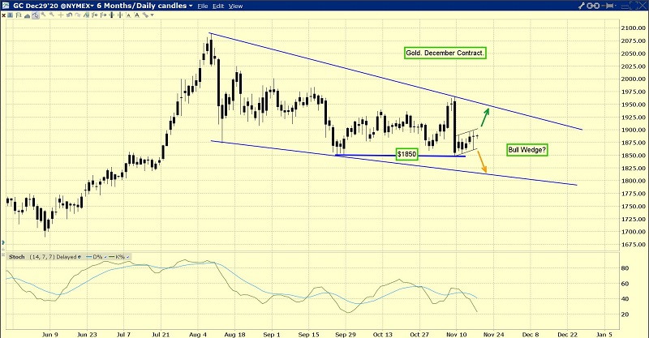Click the first hammer tool icon
The image size is (649, 338).
click(44, 15)
